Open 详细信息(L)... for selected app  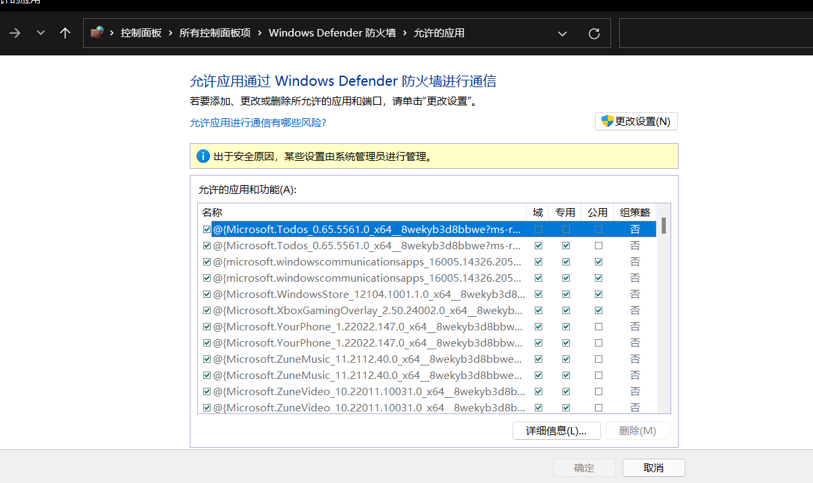point(556,430)
